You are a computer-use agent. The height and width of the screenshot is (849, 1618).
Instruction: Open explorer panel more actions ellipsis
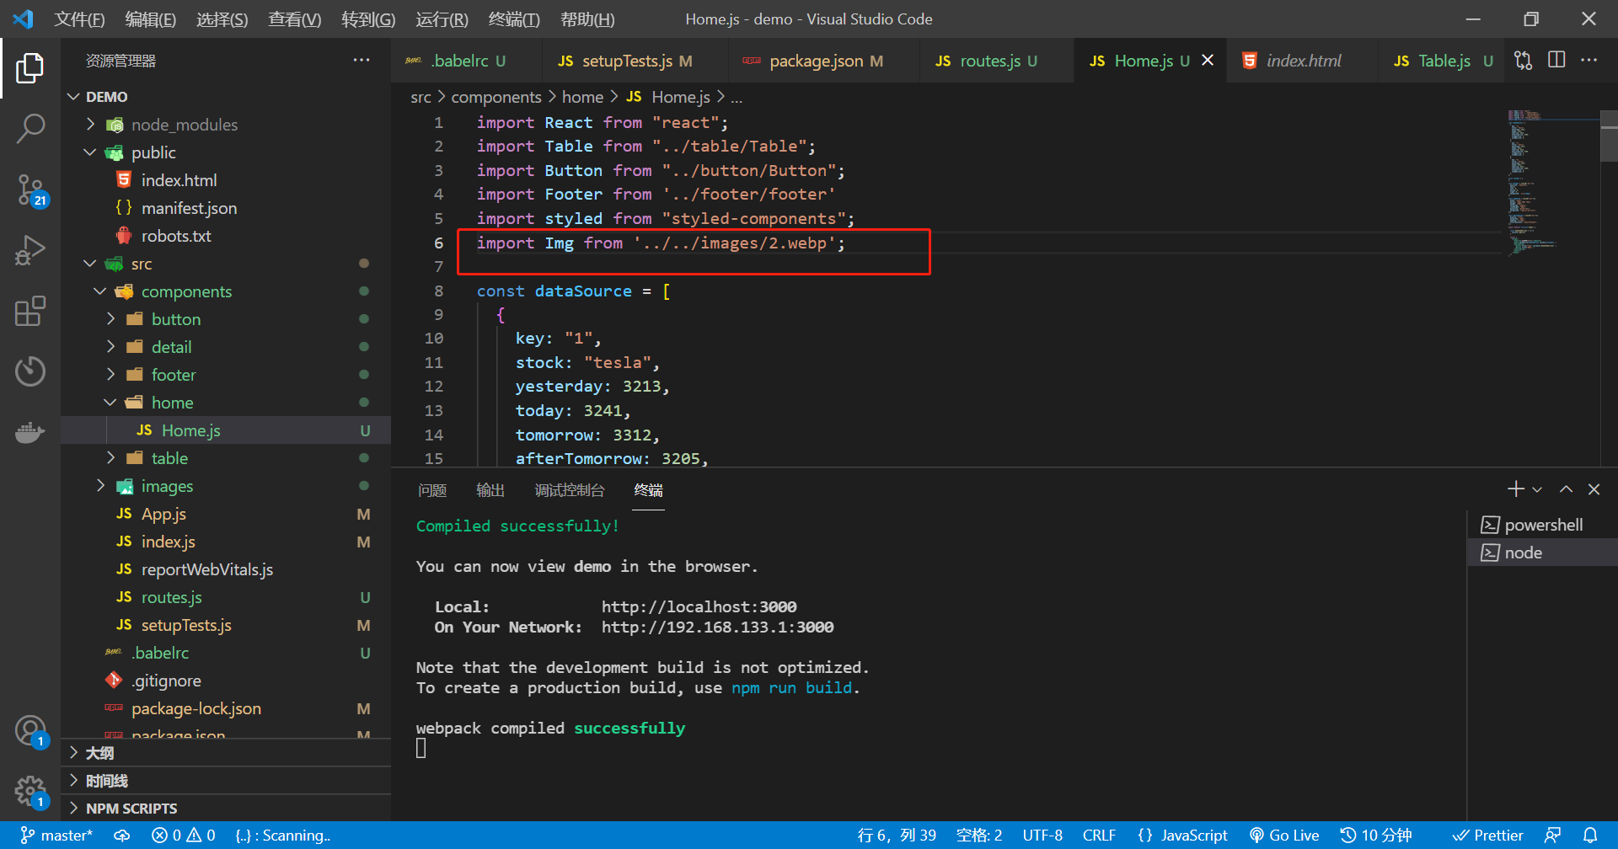tap(362, 61)
